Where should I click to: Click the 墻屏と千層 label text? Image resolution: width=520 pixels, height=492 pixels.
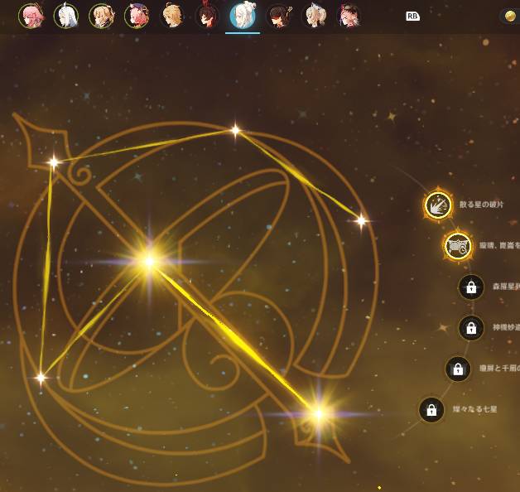(499, 369)
